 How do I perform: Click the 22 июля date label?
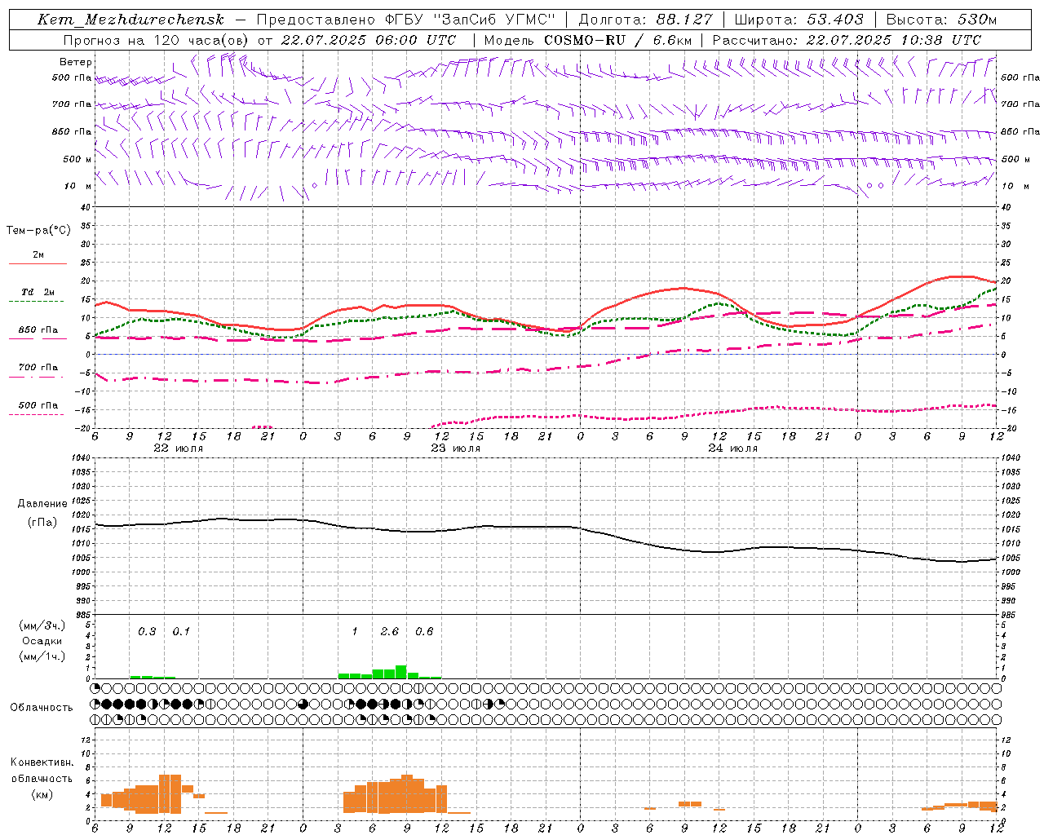[x=179, y=448]
